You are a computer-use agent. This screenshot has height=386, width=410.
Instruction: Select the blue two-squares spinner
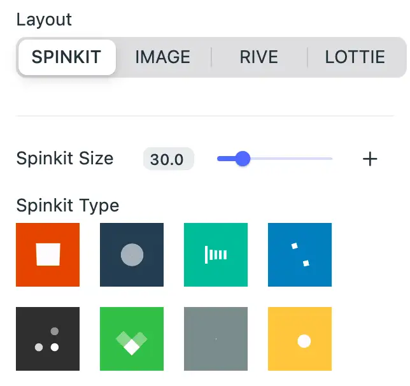300,255
